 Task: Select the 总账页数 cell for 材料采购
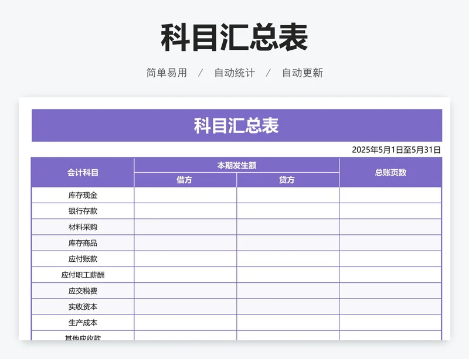(390, 227)
